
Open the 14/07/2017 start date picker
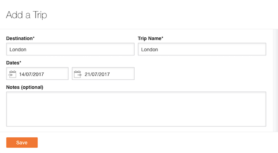(37, 73)
